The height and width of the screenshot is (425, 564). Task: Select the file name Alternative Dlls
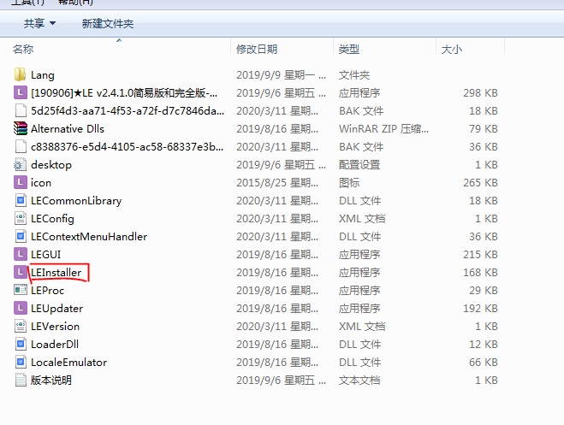(x=68, y=128)
